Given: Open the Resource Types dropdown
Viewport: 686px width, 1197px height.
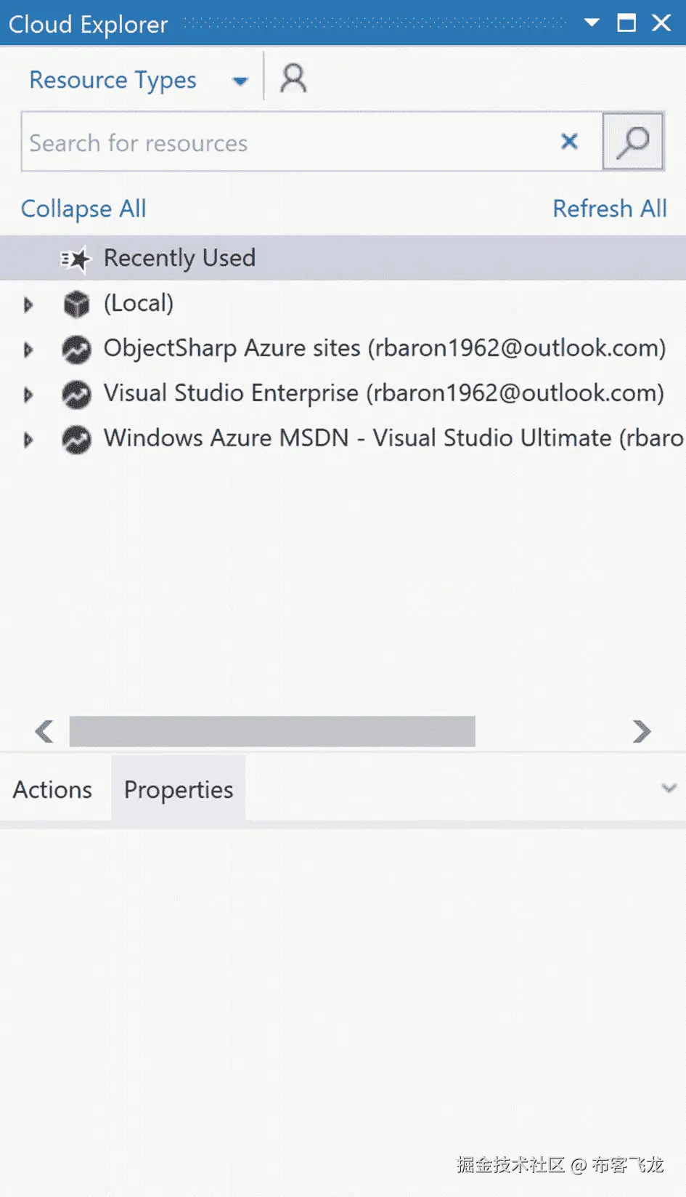Looking at the screenshot, I should click(240, 81).
